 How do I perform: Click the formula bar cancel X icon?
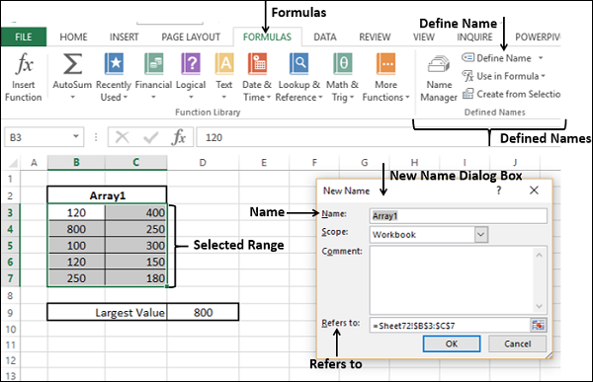click(x=122, y=137)
